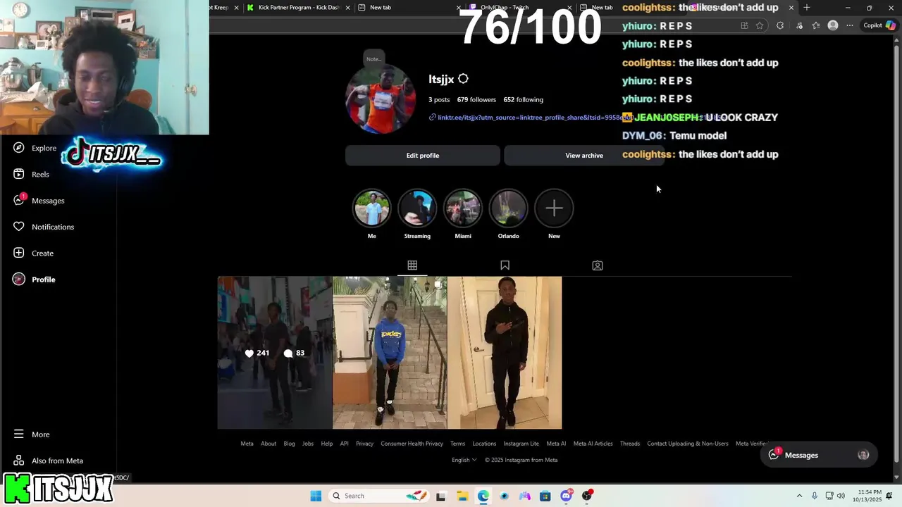The image size is (902, 507).
Task: Open the floating Messages button label
Action: [801, 455]
